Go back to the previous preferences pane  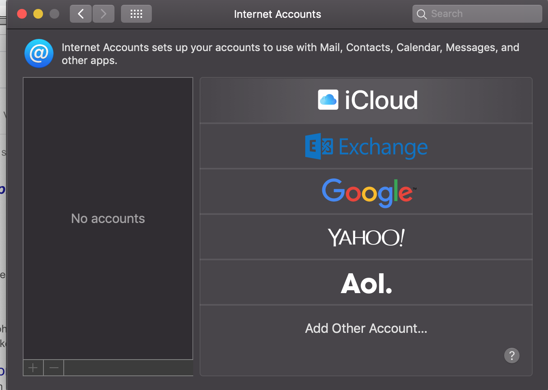[80, 14]
